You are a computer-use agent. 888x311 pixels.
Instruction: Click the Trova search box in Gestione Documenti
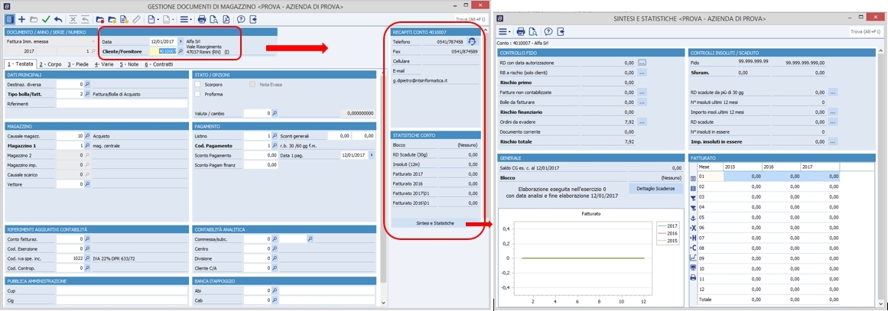click(473, 18)
